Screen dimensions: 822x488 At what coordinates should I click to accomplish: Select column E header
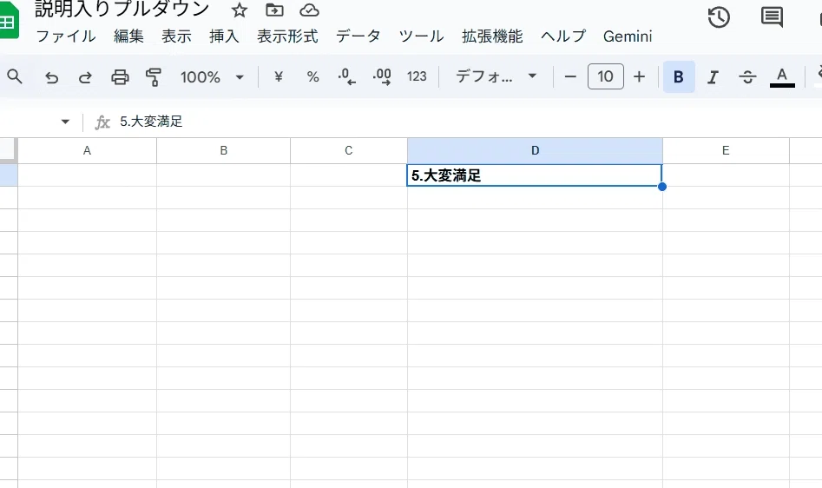[x=726, y=151]
